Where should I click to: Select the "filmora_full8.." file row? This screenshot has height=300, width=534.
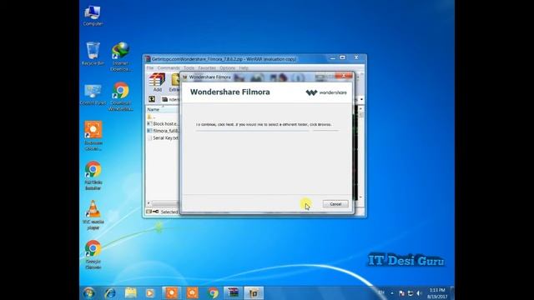coord(163,131)
